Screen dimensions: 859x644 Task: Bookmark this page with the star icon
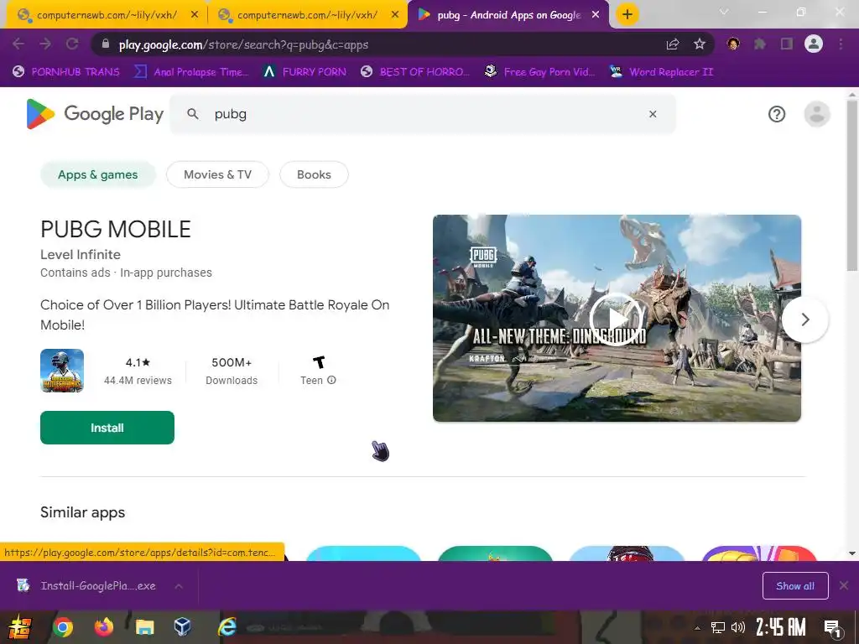700,44
